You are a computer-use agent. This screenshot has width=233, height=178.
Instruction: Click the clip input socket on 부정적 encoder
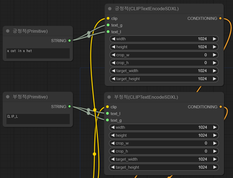point(108,107)
